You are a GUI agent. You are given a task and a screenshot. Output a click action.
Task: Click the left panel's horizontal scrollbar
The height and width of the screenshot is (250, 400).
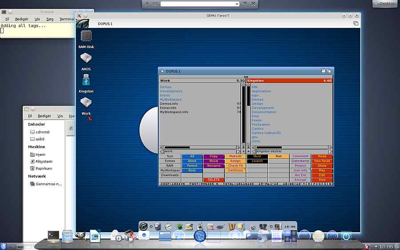(200, 147)
